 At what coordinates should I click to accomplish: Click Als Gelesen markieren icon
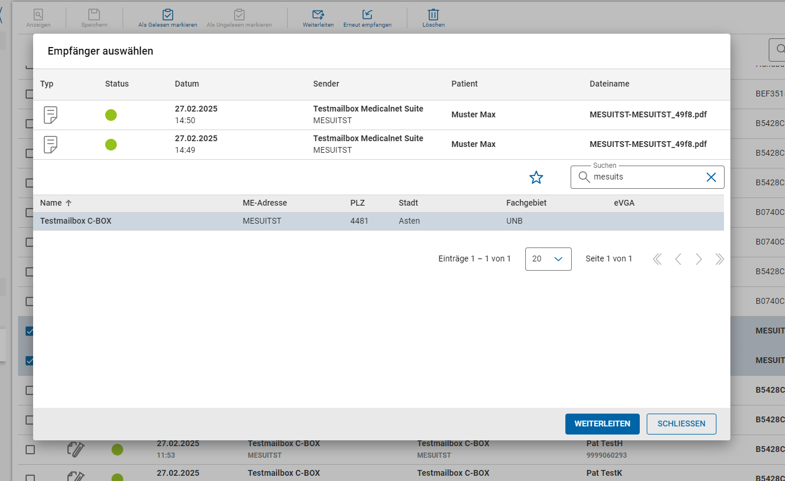tap(168, 15)
